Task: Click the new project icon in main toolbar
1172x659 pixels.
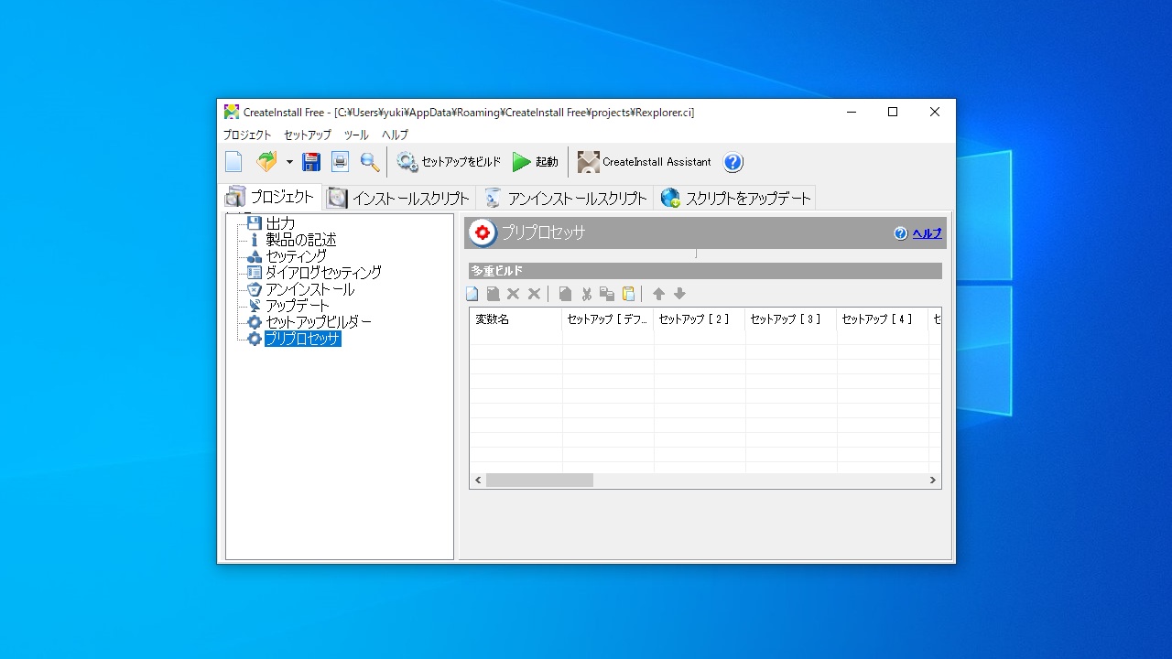Action: click(x=233, y=162)
